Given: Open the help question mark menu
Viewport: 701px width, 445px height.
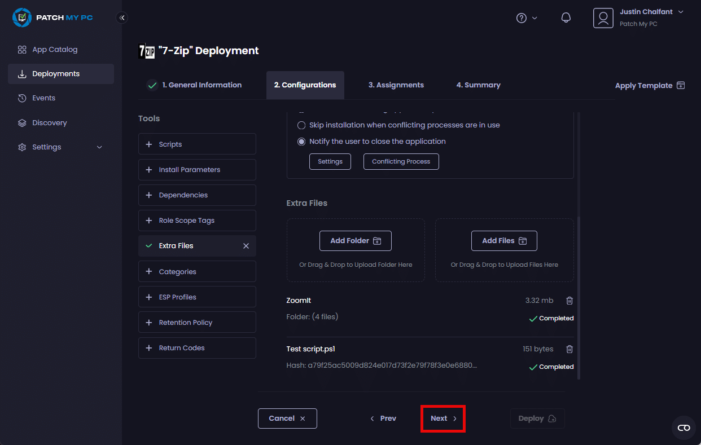Looking at the screenshot, I should (x=526, y=18).
